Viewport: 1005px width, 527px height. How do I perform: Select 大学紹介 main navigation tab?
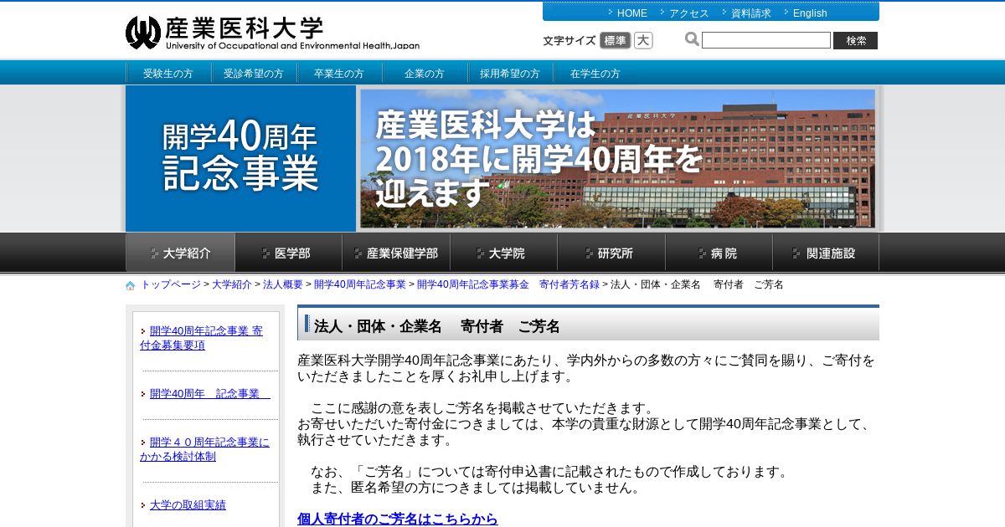pyautogui.click(x=180, y=253)
